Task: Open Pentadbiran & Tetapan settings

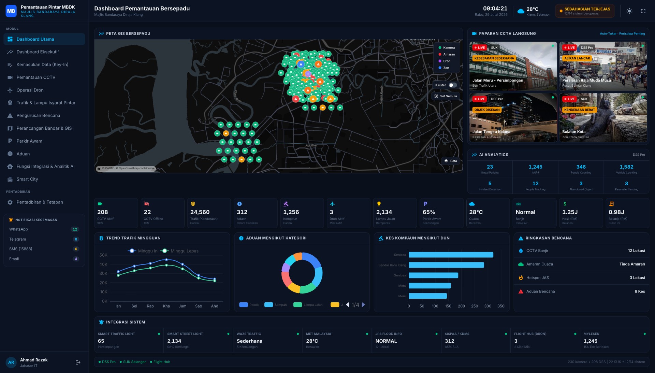Action: tap(44, 202)
